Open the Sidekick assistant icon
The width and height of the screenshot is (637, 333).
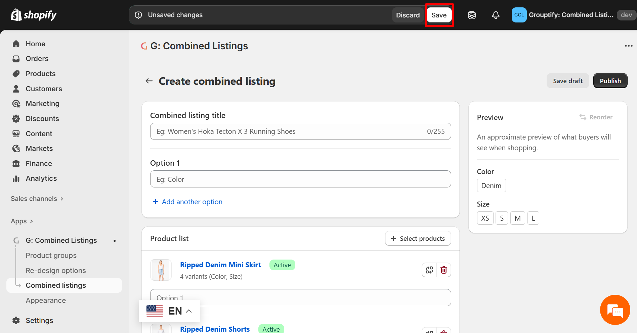(472, 15)
